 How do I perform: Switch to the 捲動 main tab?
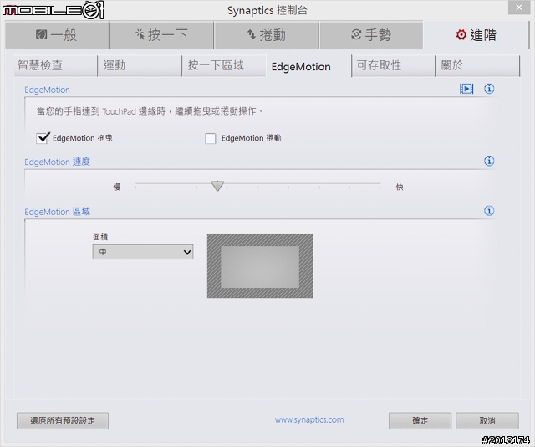[x=267, y=34]
